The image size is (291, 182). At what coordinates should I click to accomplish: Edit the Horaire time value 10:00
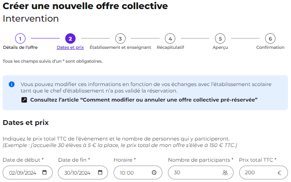pos(127,173)
